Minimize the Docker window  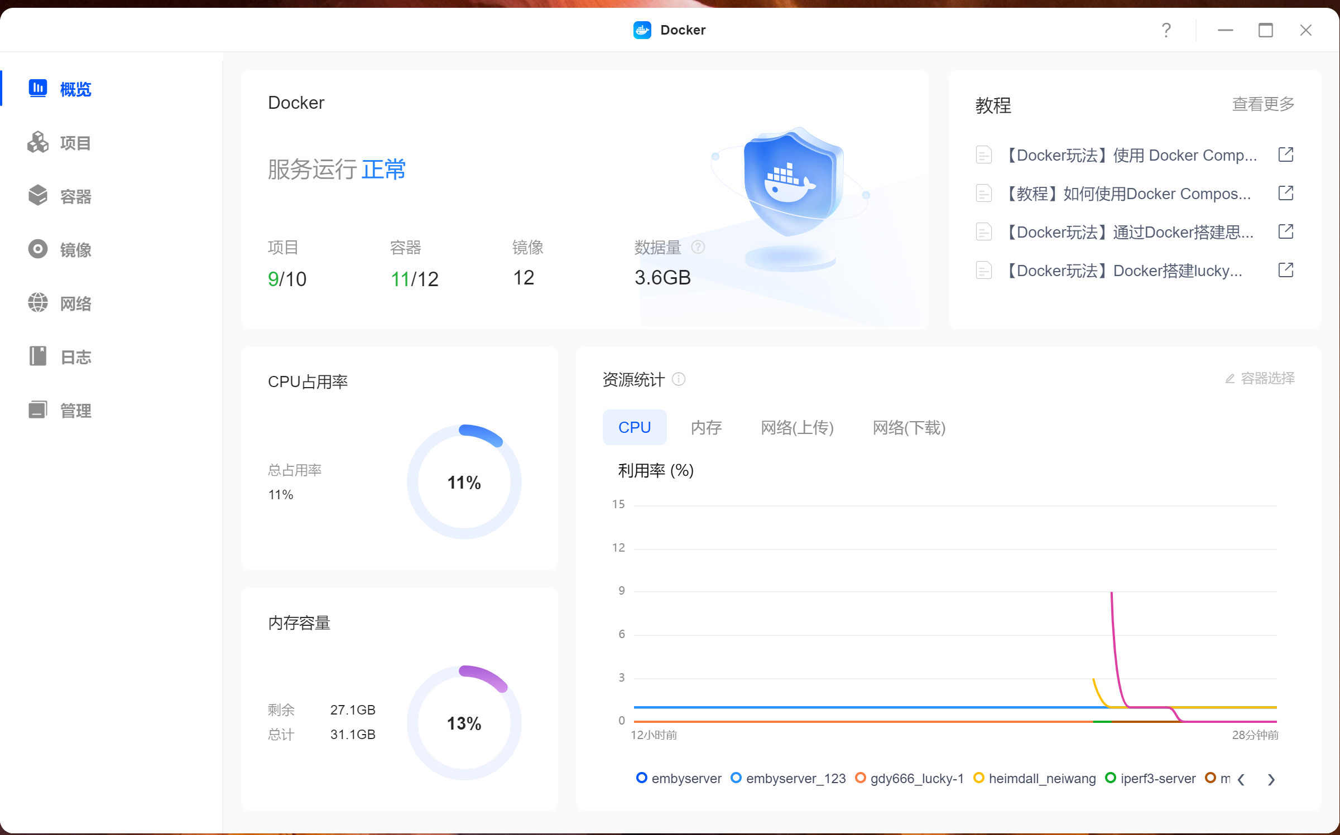click(x=1225, y=30)
